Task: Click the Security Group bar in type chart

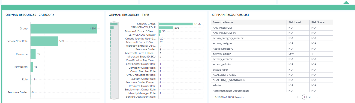Action: (175, 24)
